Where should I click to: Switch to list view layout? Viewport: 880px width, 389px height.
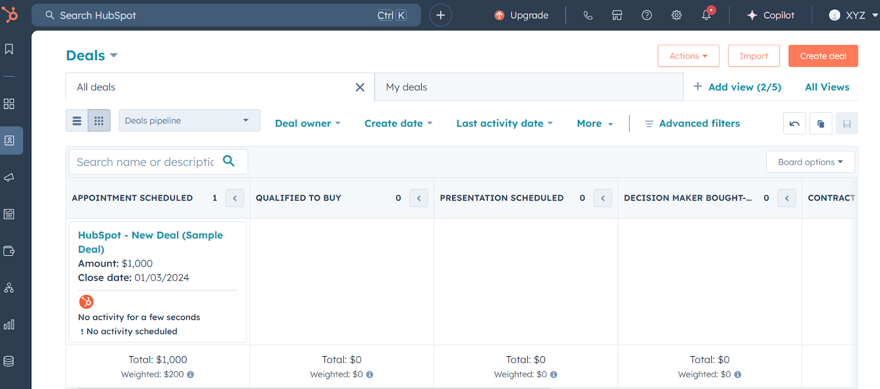77,121
